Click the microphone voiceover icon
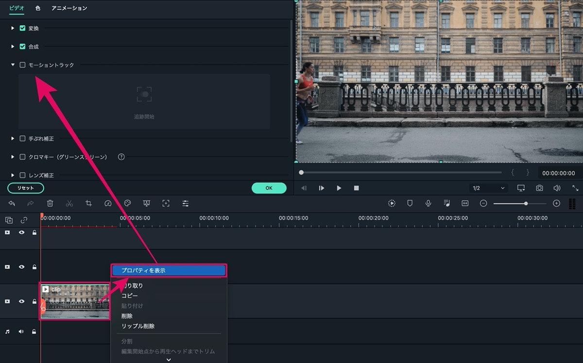 [x=428, y=203]
